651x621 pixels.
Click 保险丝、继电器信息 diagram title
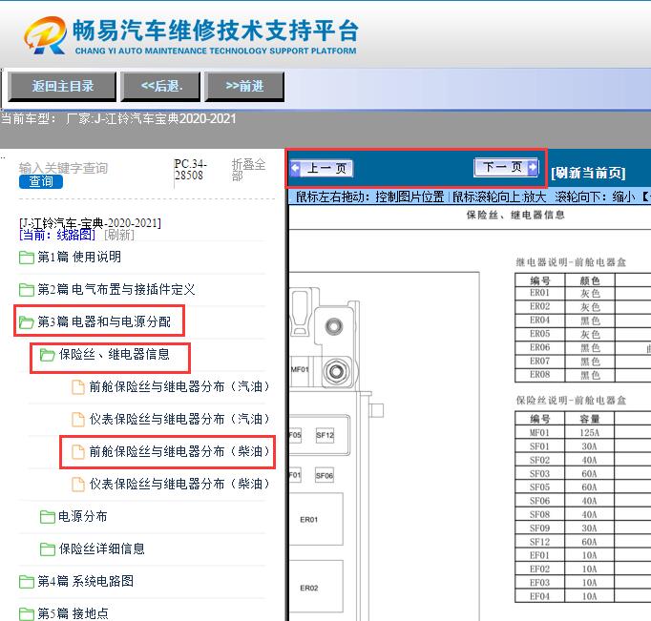(515, 215)
